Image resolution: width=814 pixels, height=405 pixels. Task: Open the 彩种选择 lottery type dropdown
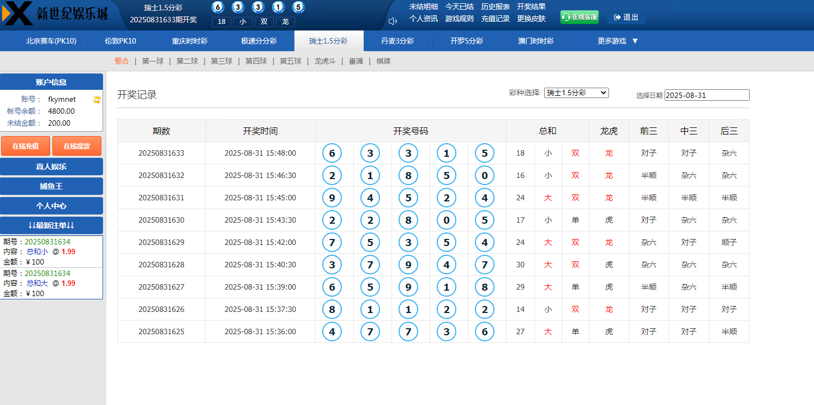576,93
